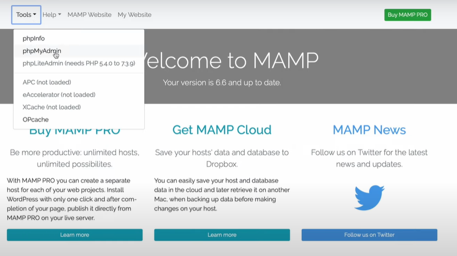Click Learn more under Get MAMP Cloud

[222, 235]
